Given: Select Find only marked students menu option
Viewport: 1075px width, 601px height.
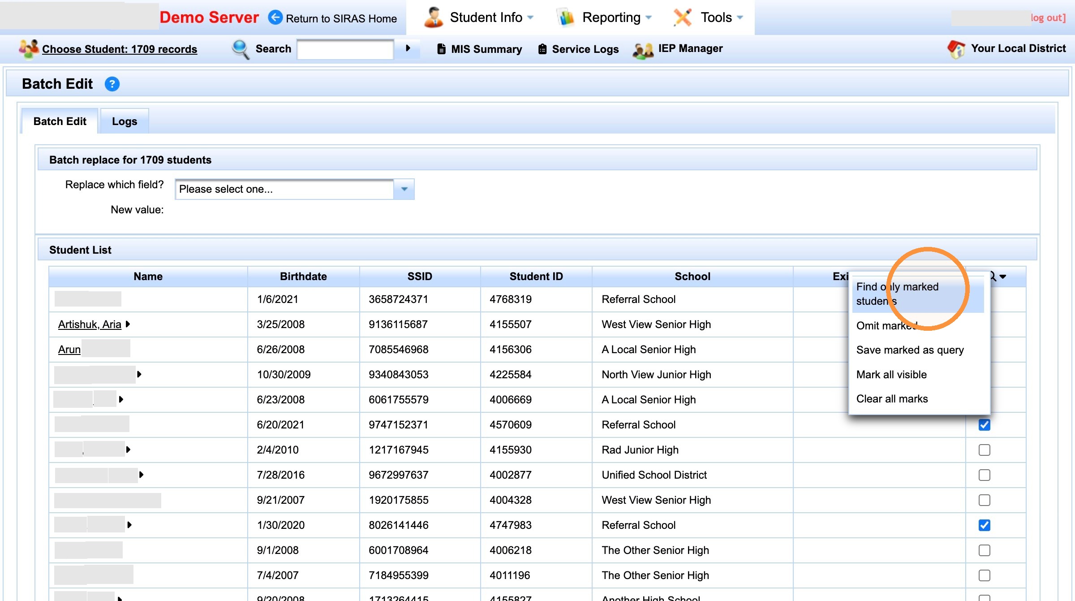Looking at the screenshot, I should coord(918,294).
